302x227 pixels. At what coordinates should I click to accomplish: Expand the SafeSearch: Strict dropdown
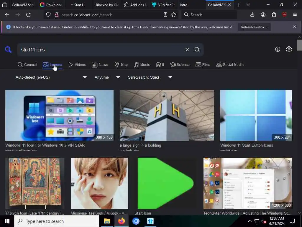tap(150, 77)
